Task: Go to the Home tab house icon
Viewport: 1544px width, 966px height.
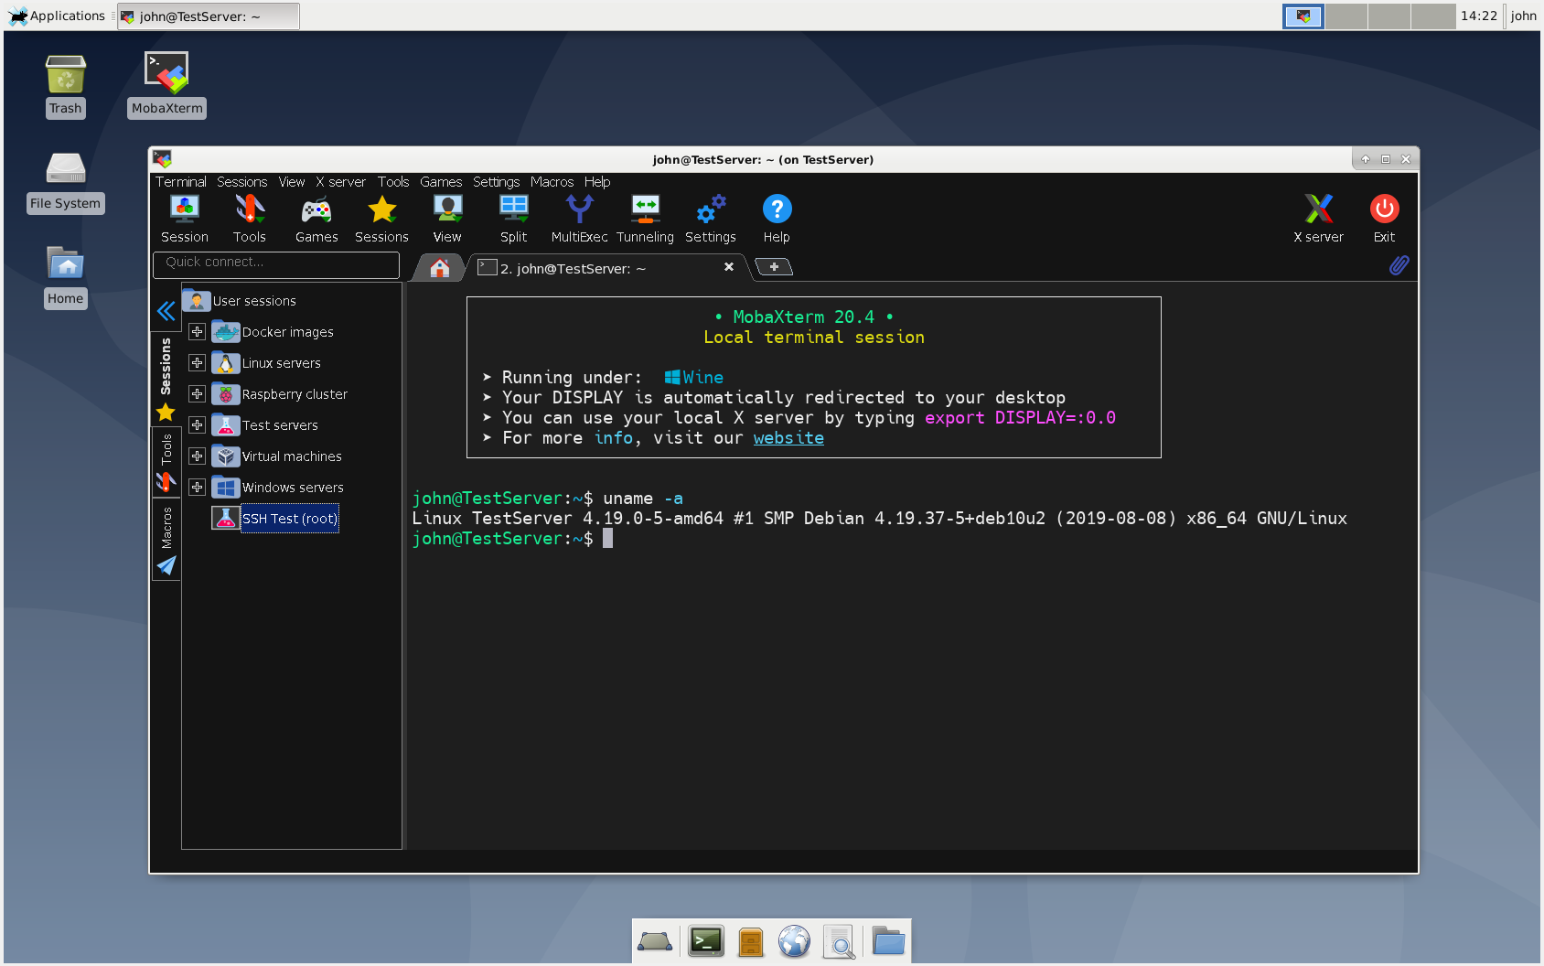Action: click(440, 268)
